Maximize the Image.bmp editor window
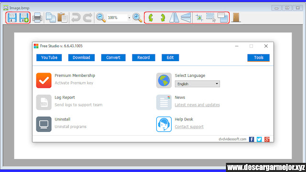The image size is (306, 172). (x=287, y=8)
